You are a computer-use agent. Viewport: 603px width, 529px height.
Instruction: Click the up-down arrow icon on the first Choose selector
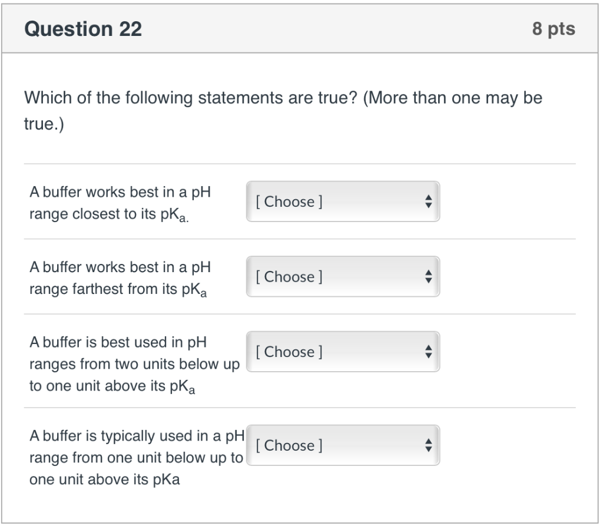coord(429,201)
